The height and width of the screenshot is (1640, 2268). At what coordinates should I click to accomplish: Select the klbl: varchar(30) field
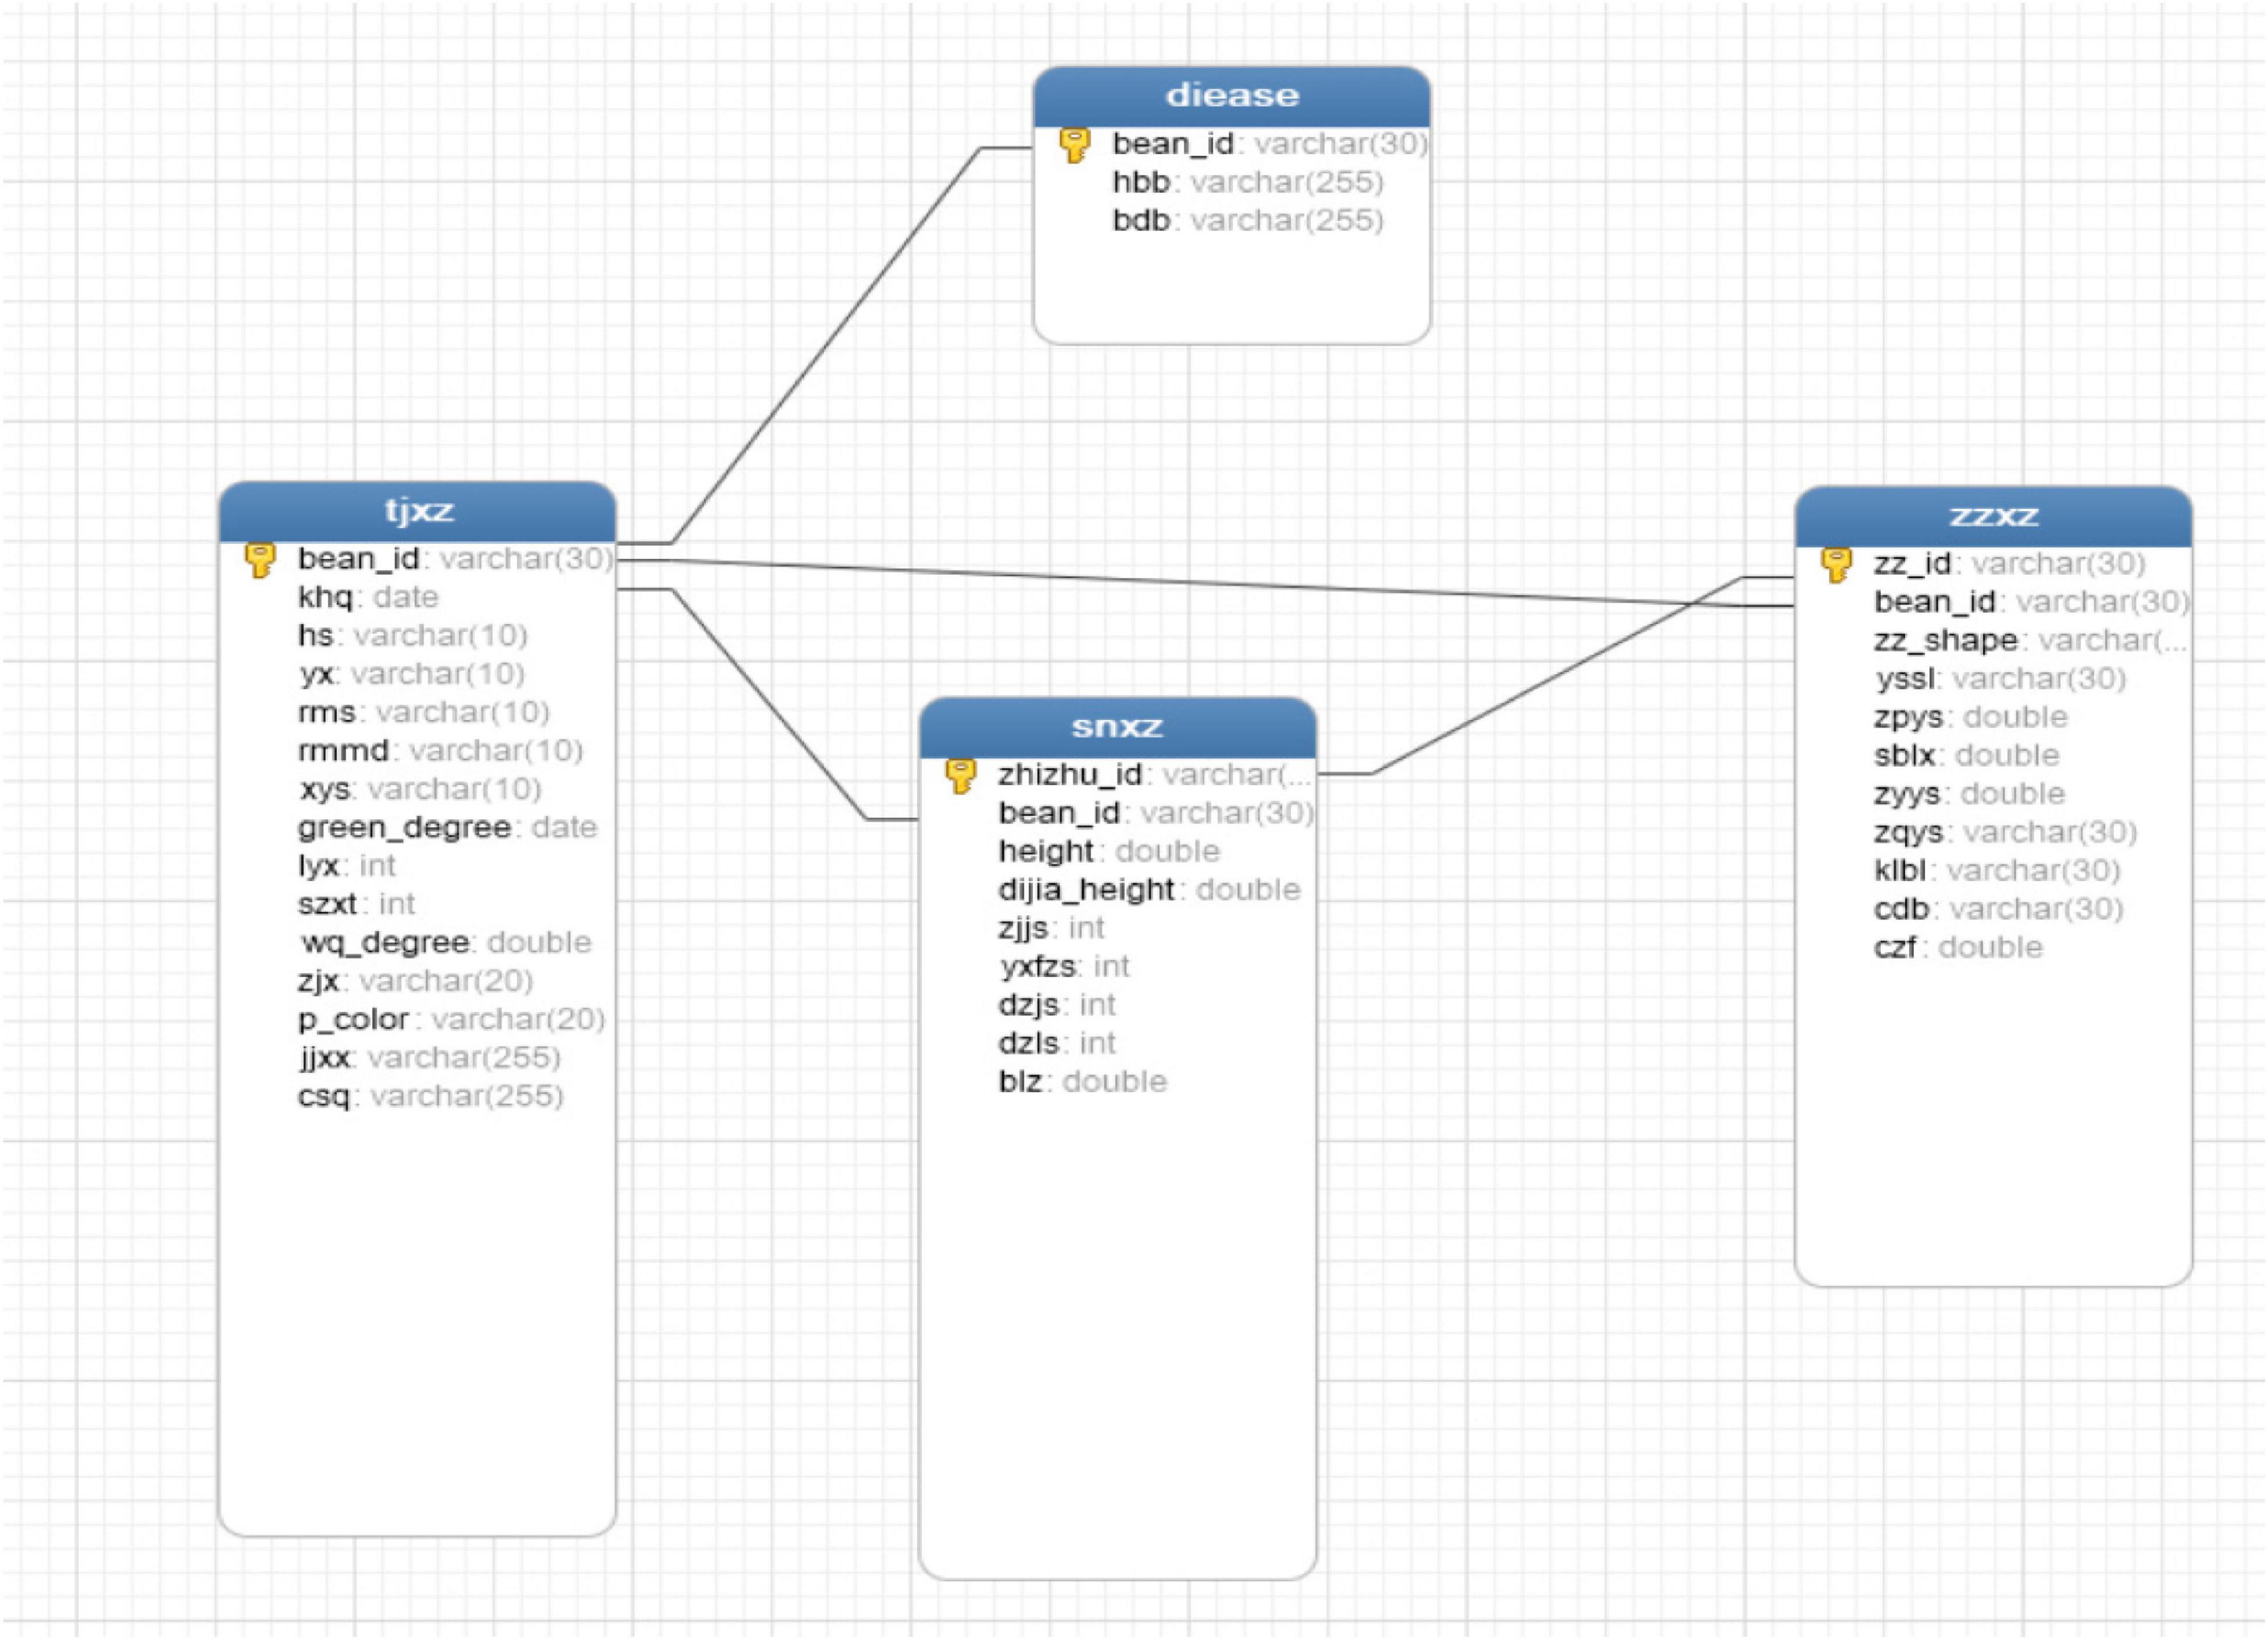tap(1997, 871)
